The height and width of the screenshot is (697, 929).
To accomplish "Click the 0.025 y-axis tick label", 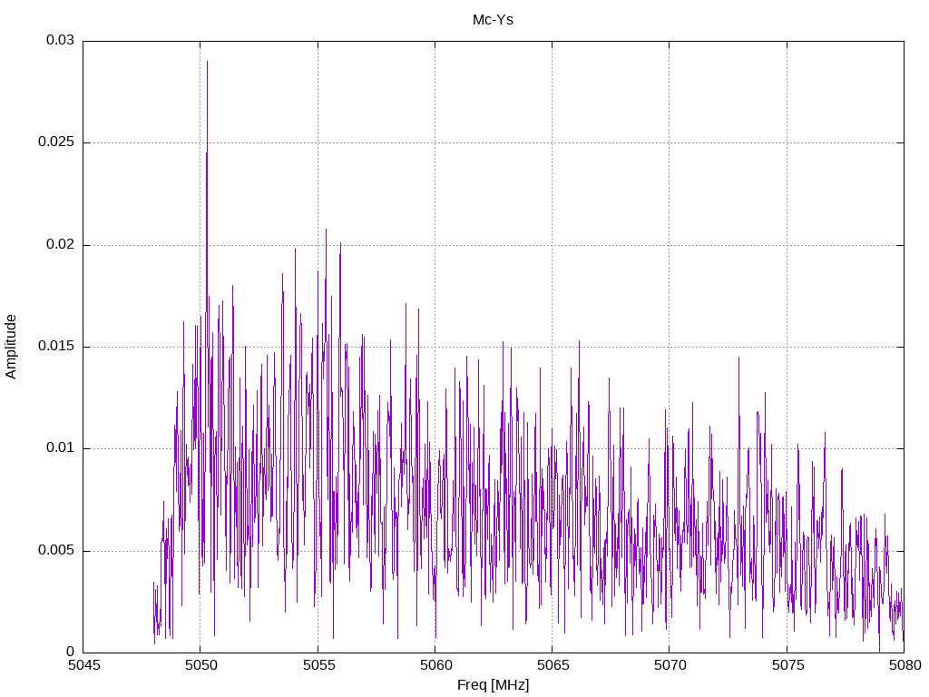I will 56,142.
